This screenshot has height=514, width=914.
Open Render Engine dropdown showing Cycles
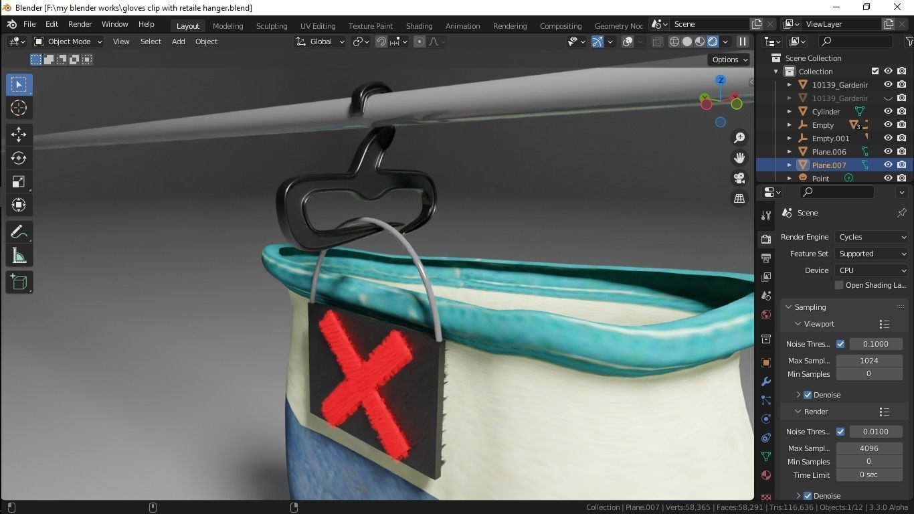tap(871, 237)
